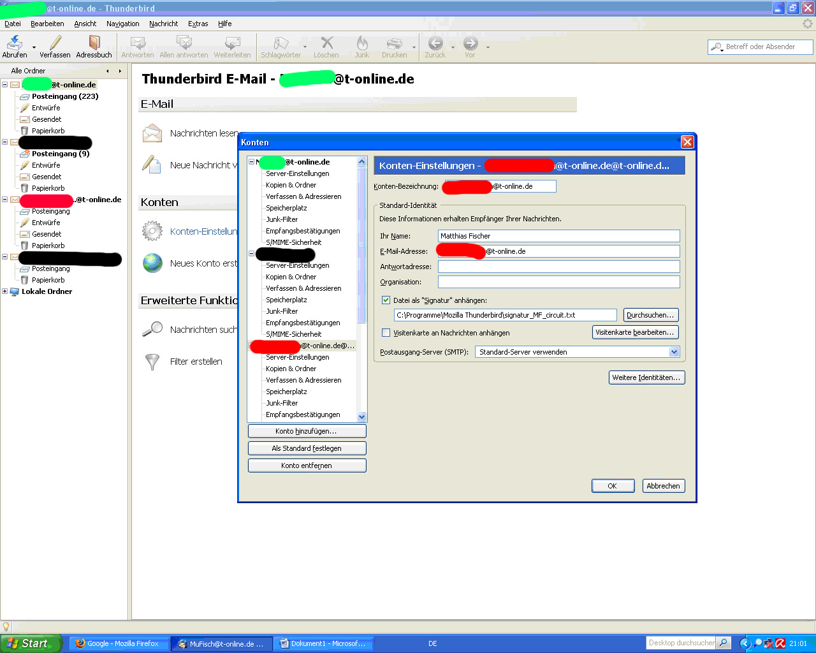Click the Antwortadresse input field
Viewport: 816px width, 653px height.
(559, 267)
